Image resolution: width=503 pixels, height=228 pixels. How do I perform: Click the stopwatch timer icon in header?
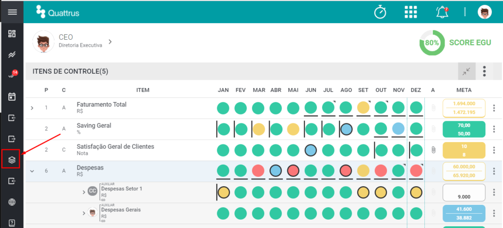point(381,12)
